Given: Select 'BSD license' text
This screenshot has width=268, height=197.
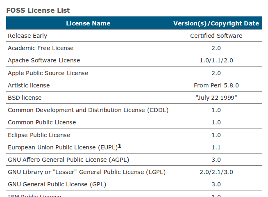Looking at the screenshot, I should [25, 98].
